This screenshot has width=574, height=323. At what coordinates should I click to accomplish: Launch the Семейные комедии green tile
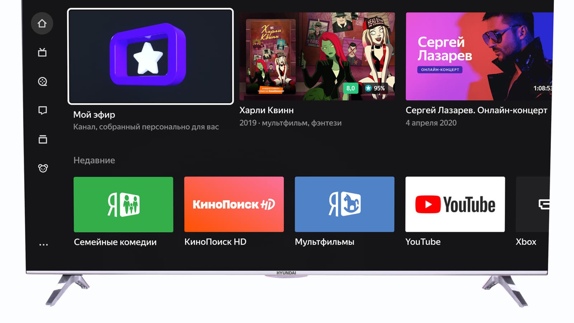[x=123, y=204]
